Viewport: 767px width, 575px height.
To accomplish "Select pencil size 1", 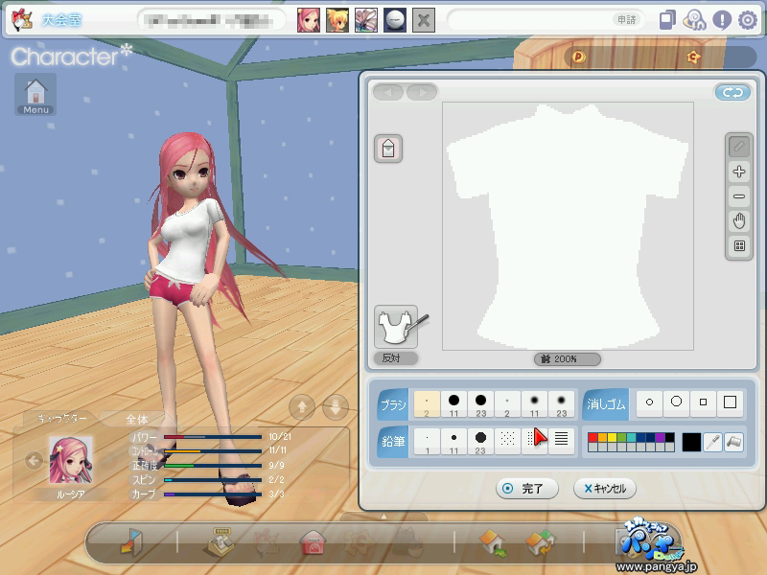I will 427,442.
